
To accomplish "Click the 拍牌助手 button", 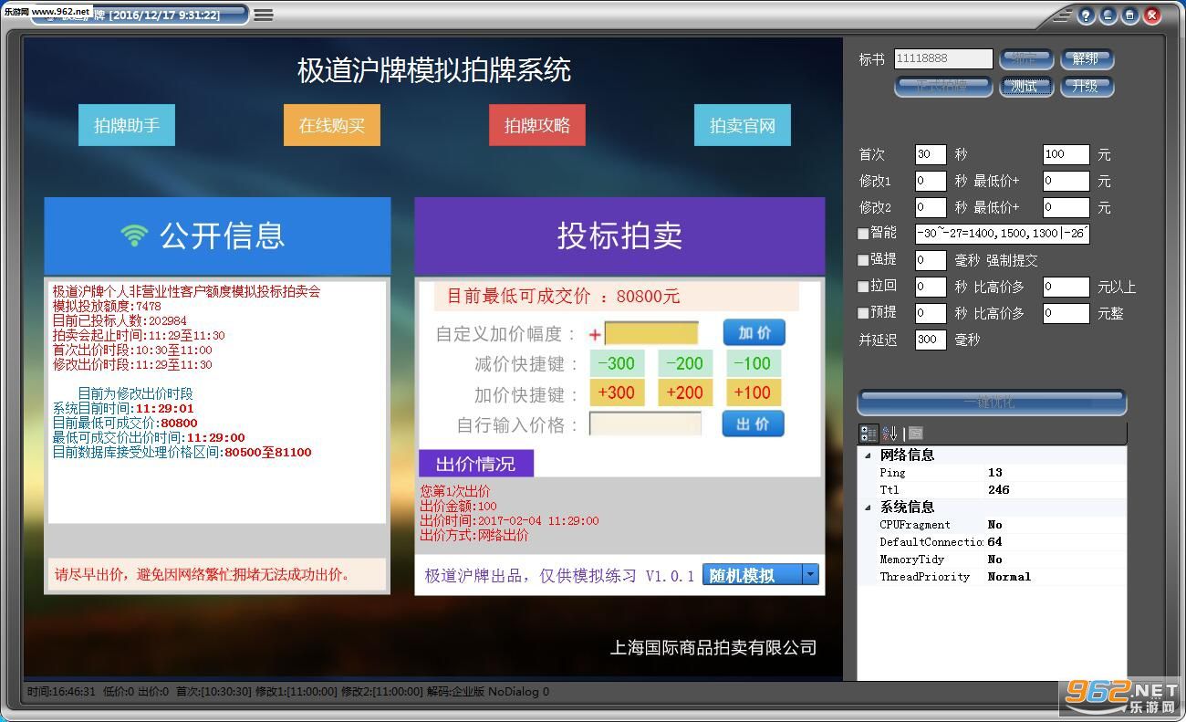I will click(x=127, y=126).
